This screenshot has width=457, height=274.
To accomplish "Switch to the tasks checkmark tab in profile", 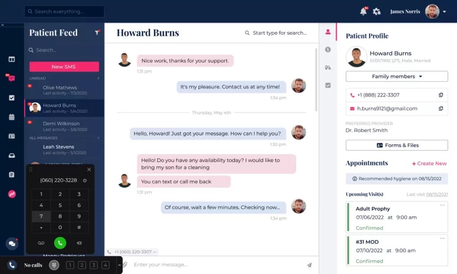I will click(328, 85).
